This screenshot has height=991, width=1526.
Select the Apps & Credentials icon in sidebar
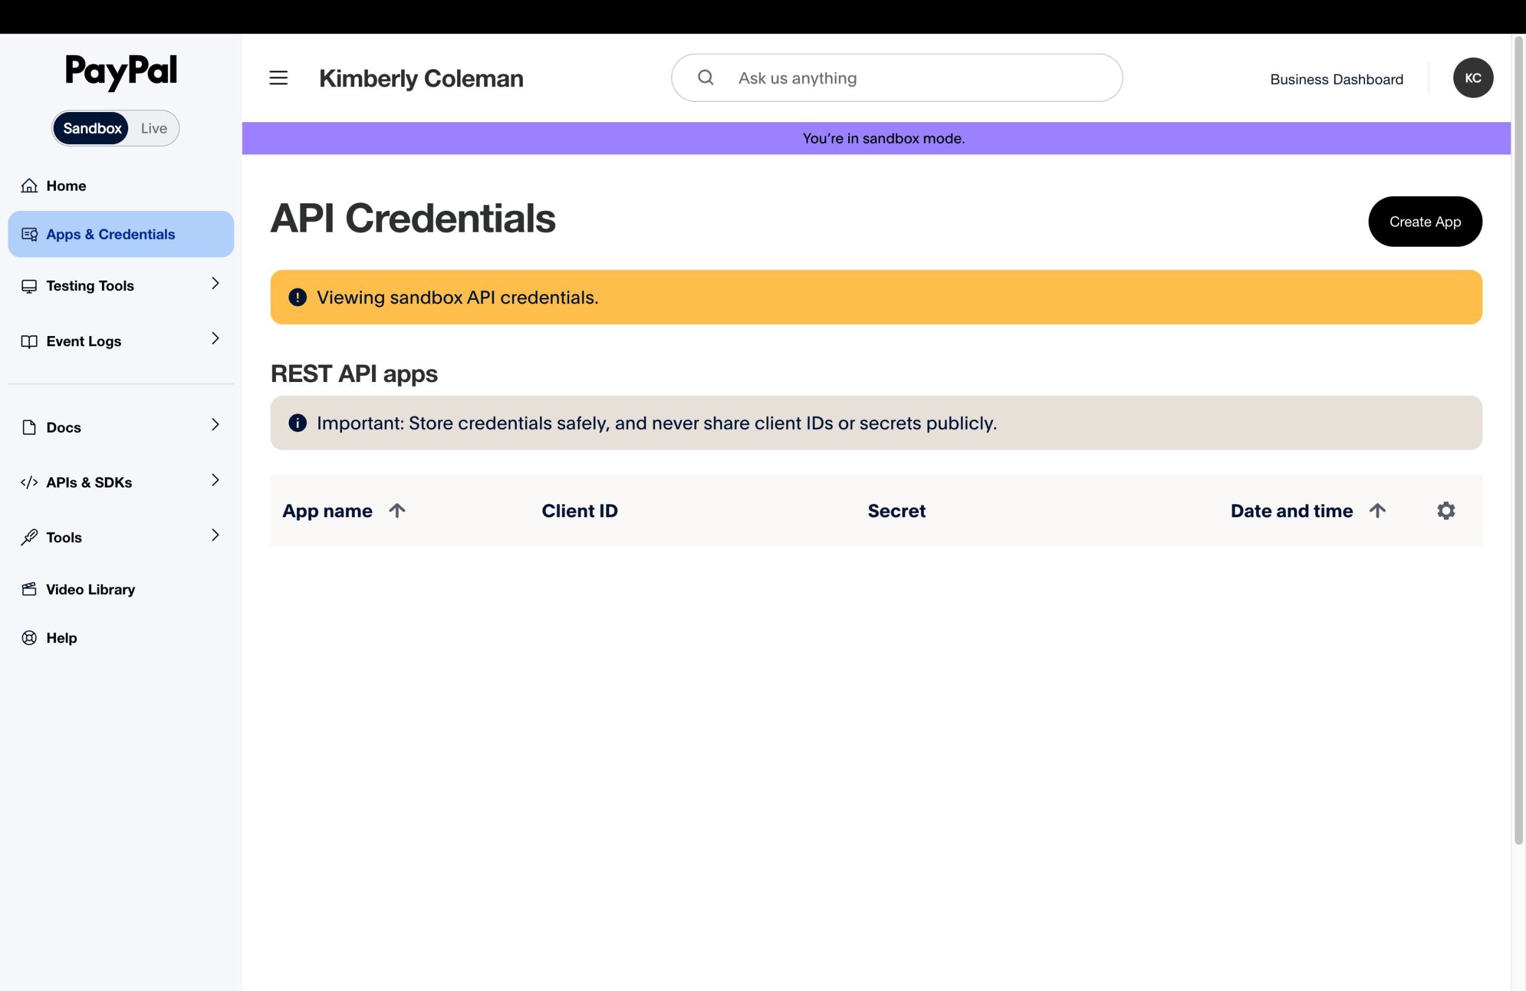29,234
